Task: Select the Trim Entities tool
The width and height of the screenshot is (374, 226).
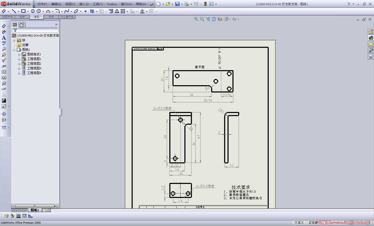Action: click(x=92, y=11)
